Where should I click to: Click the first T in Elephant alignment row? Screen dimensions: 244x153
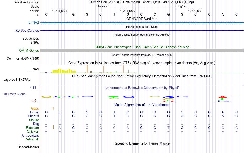click(x=46, y=128)
